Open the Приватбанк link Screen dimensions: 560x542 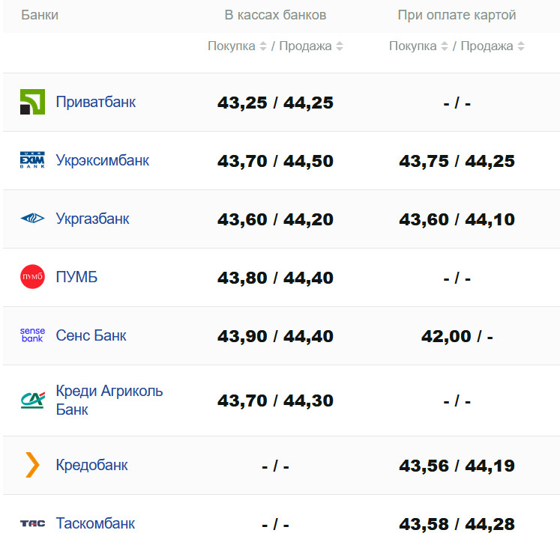click(x=95, y=102)
